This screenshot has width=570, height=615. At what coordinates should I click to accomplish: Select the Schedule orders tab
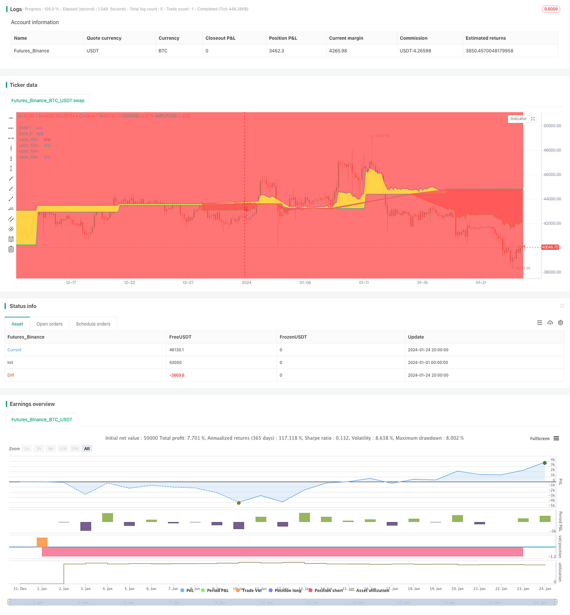pos(93,324)
